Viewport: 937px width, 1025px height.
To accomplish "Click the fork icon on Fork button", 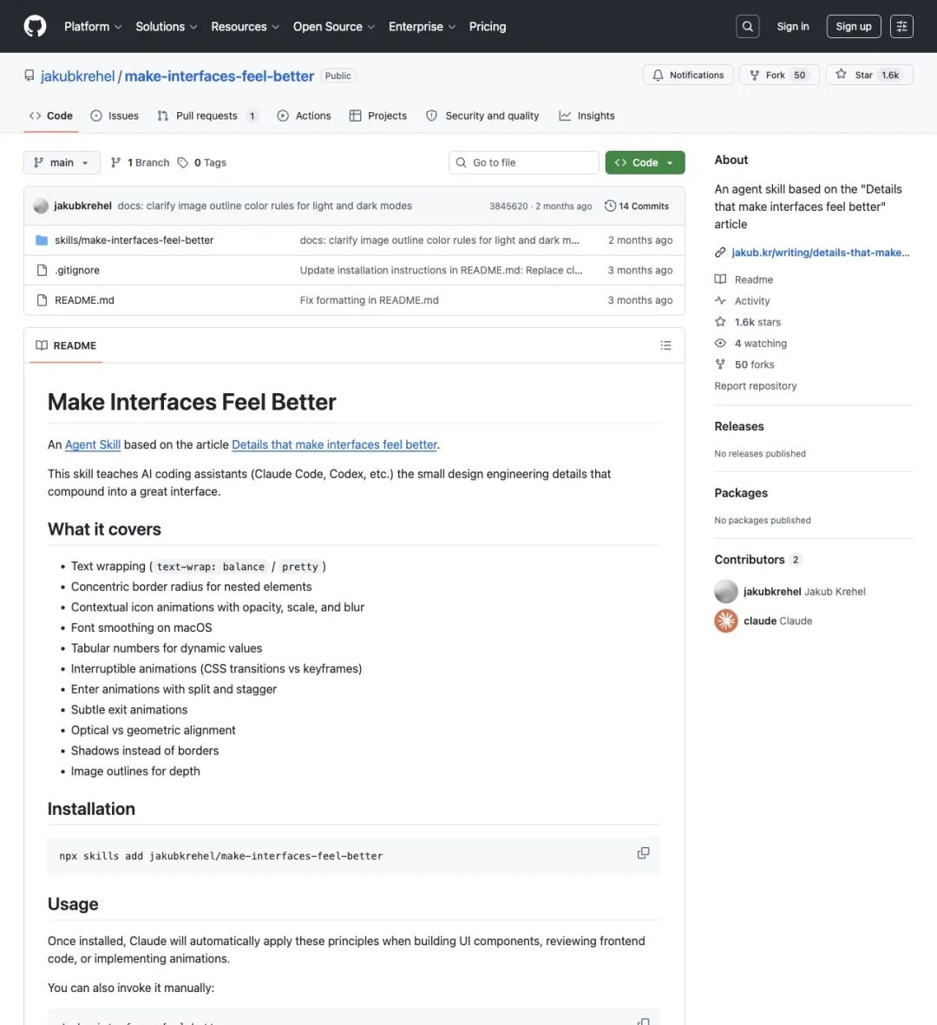I will click(754, 76).
